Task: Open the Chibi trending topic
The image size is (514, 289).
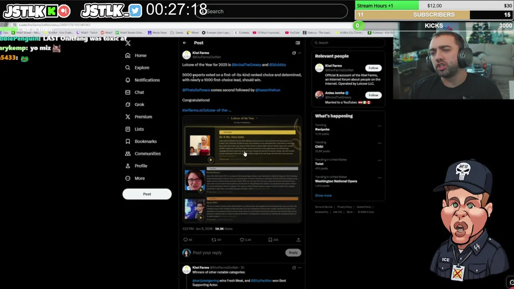Action: click(x=319, y=147)
